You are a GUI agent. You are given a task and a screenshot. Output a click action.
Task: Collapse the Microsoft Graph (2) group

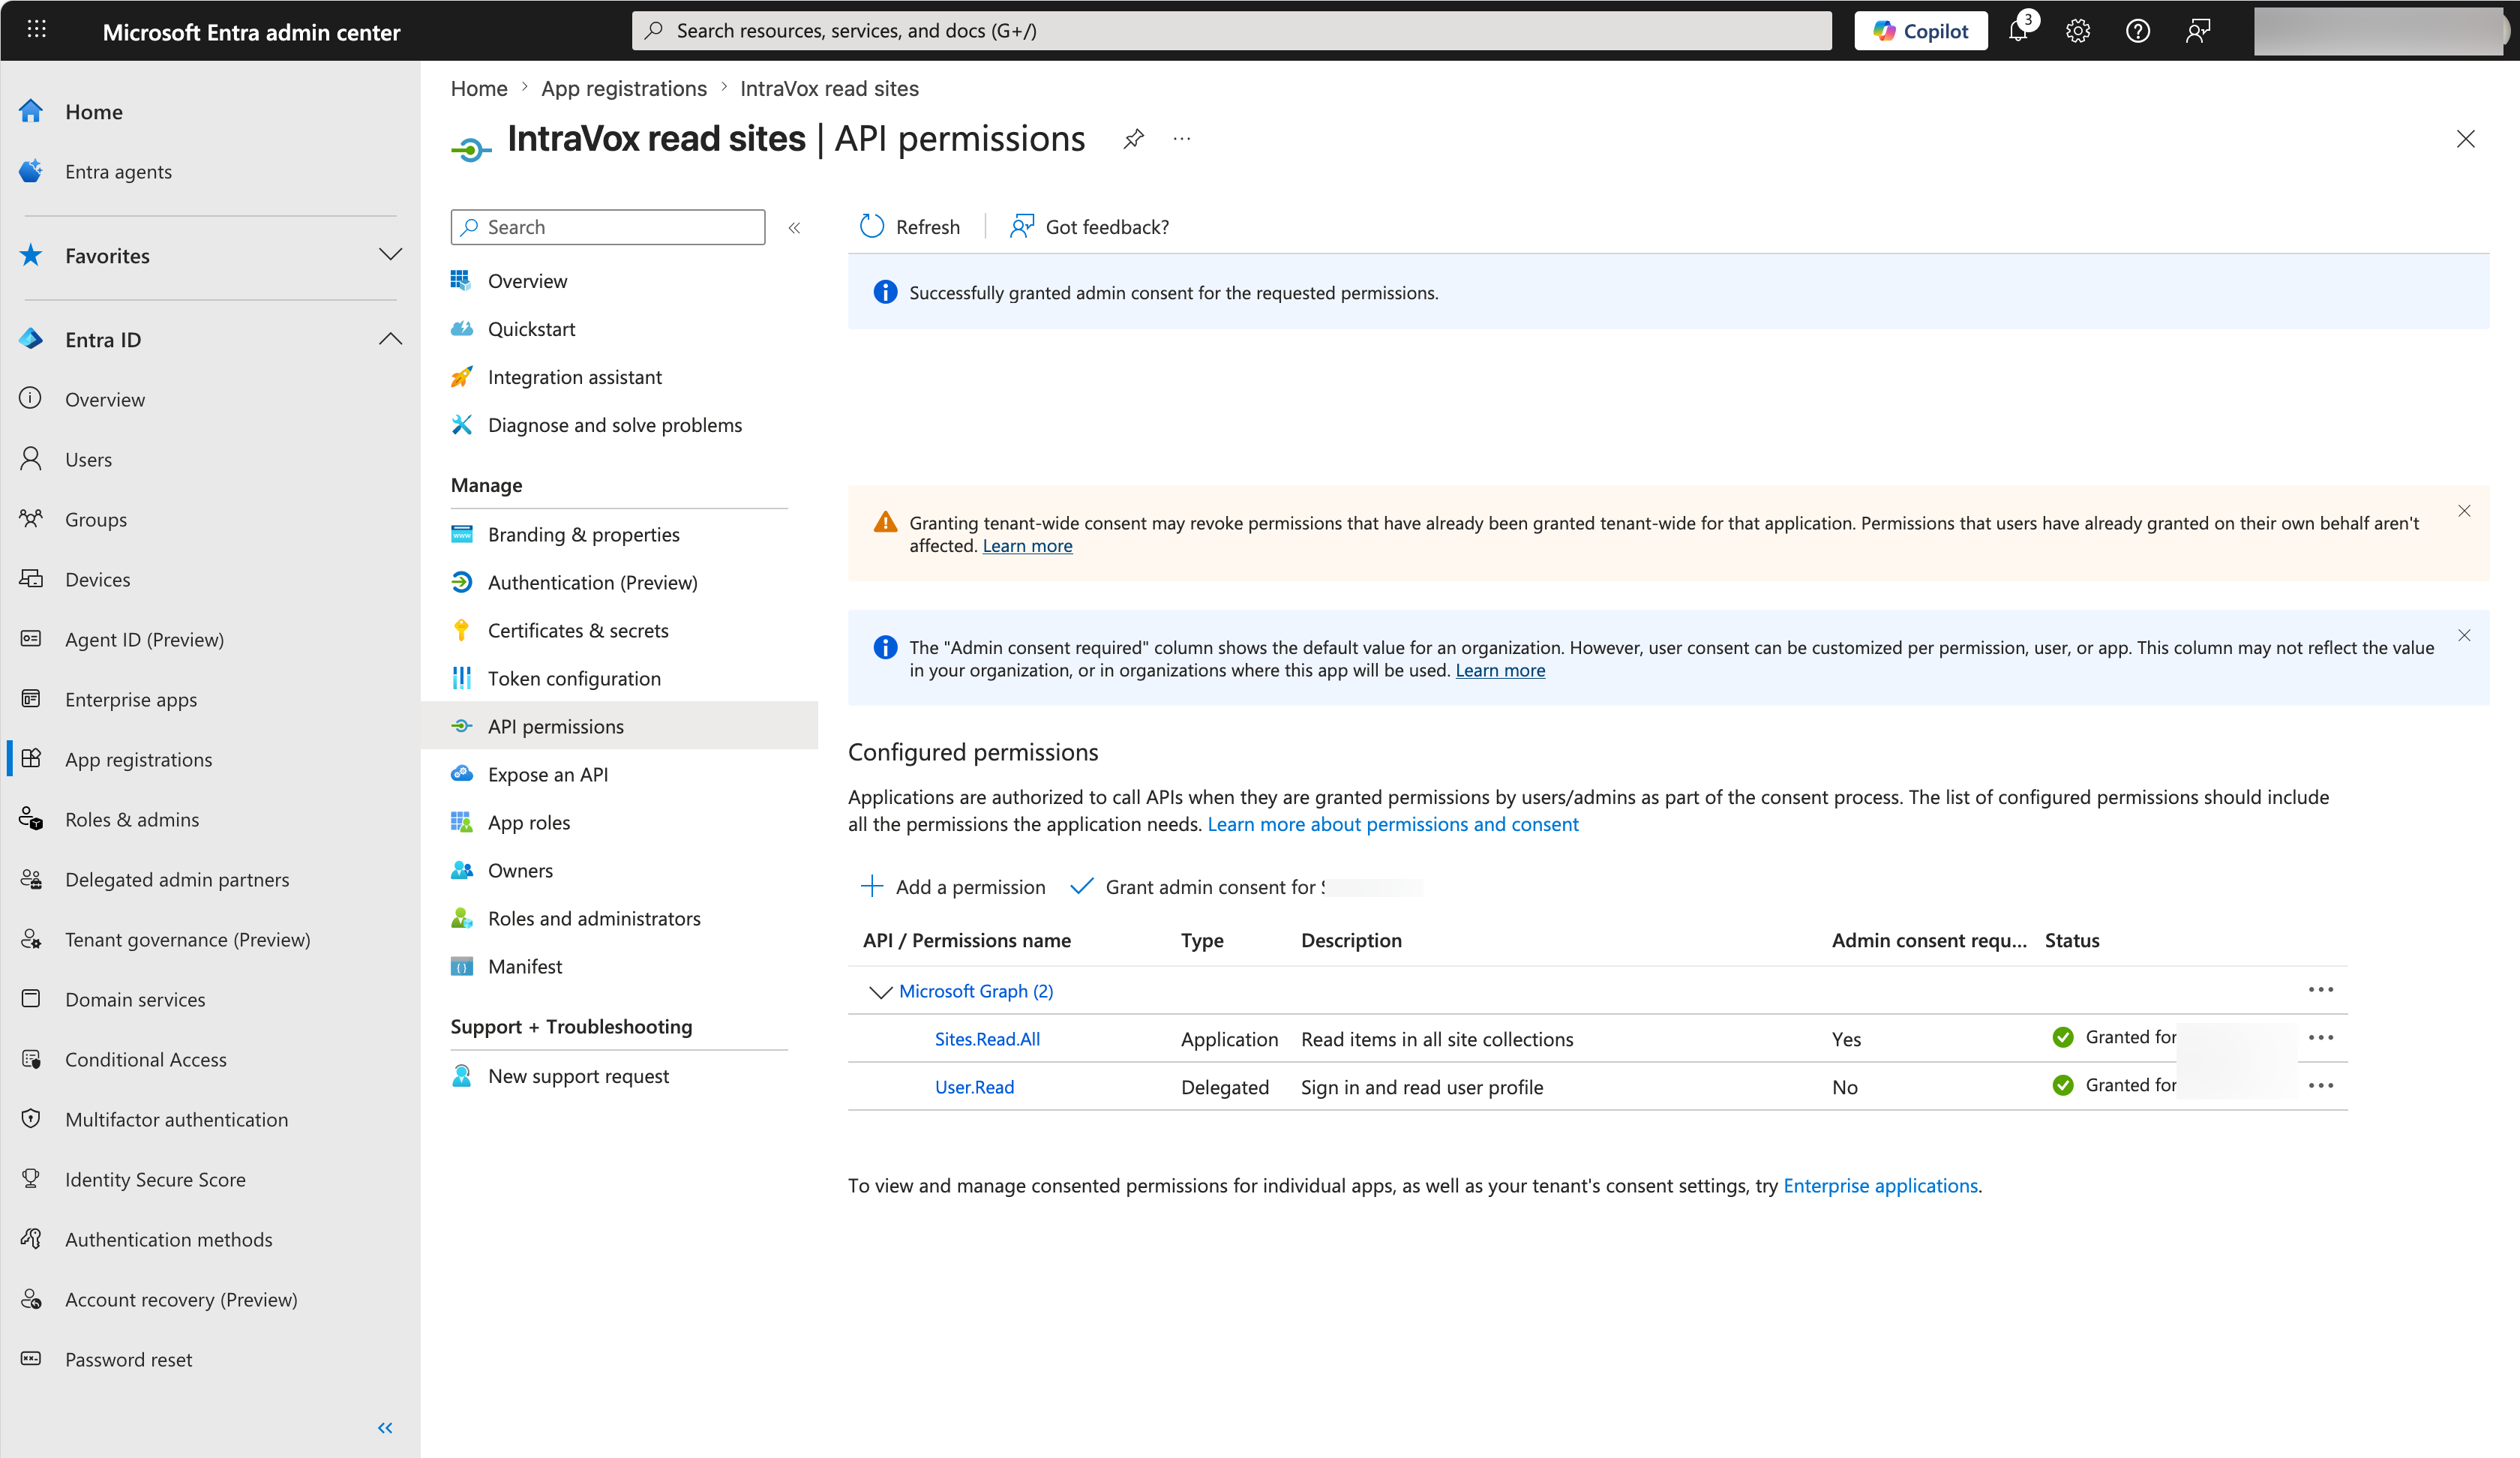point(880,992)
